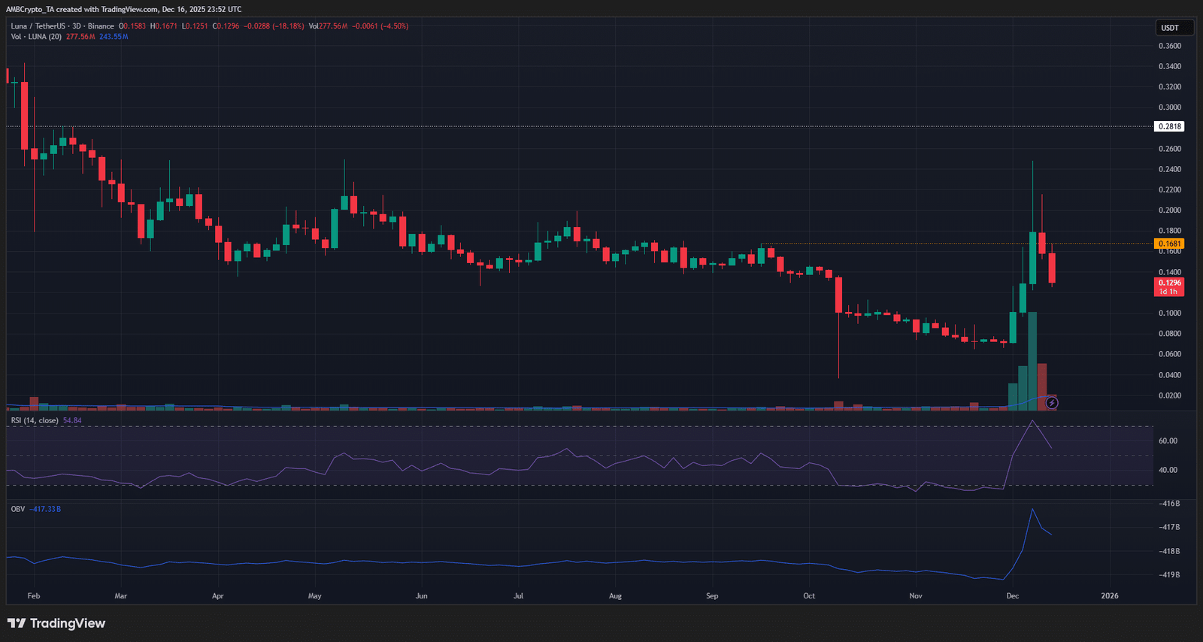Click the open price value 0.1583
The width and height of the screenshot is (1203, 642).
(135, 26)
